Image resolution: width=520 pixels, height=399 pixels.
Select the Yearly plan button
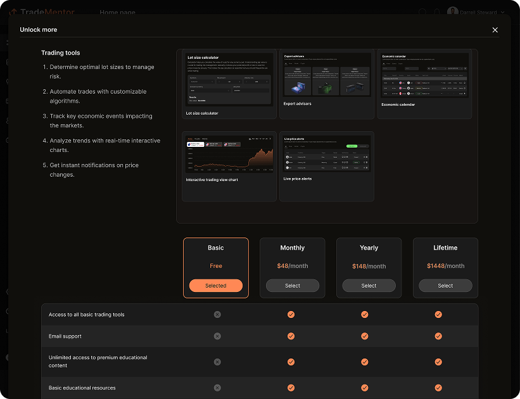pyautogui.click(x=369, y=286)
